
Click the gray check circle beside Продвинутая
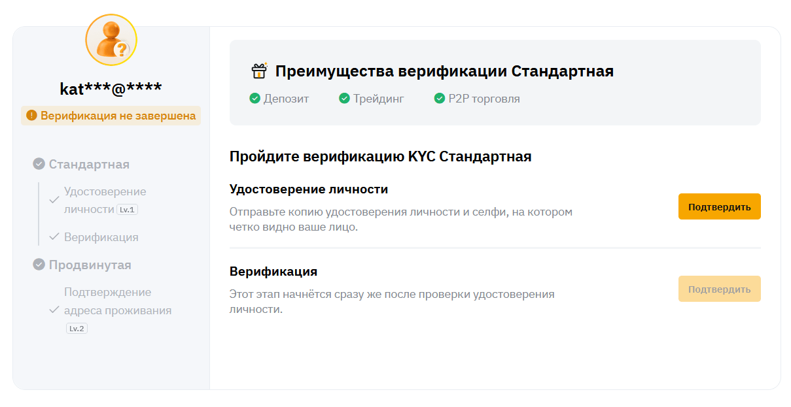point(39,265)
